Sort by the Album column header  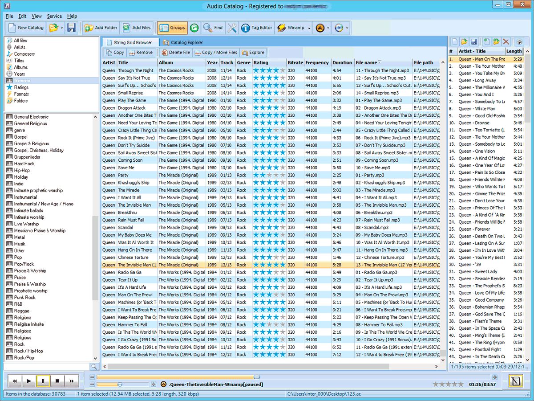coord(182,63)
